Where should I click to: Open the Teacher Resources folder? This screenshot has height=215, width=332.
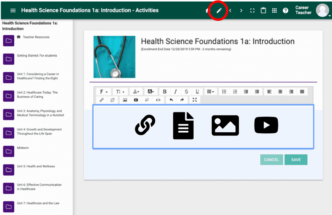(x=9, y=41)
